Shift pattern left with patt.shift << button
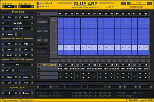This screenshot has height=102, width=154. [40, 31]
